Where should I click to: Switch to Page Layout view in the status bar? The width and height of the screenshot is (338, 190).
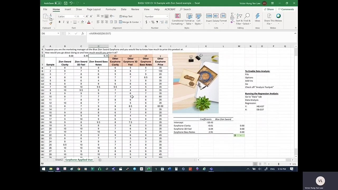pos(260,164)
